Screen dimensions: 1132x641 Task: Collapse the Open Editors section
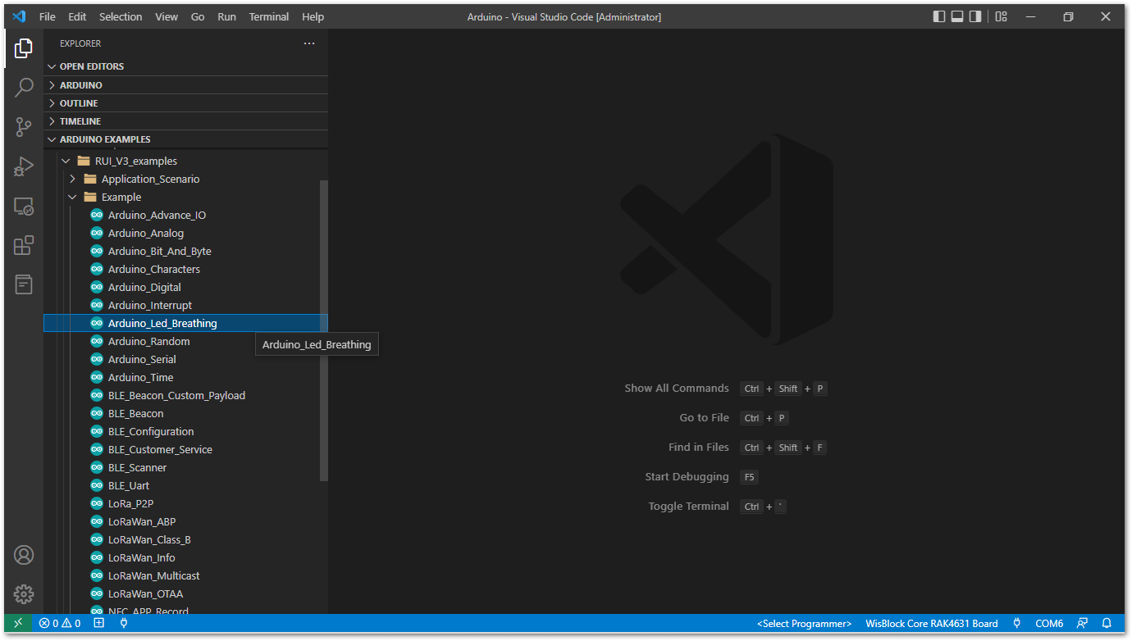pos(185,66)
